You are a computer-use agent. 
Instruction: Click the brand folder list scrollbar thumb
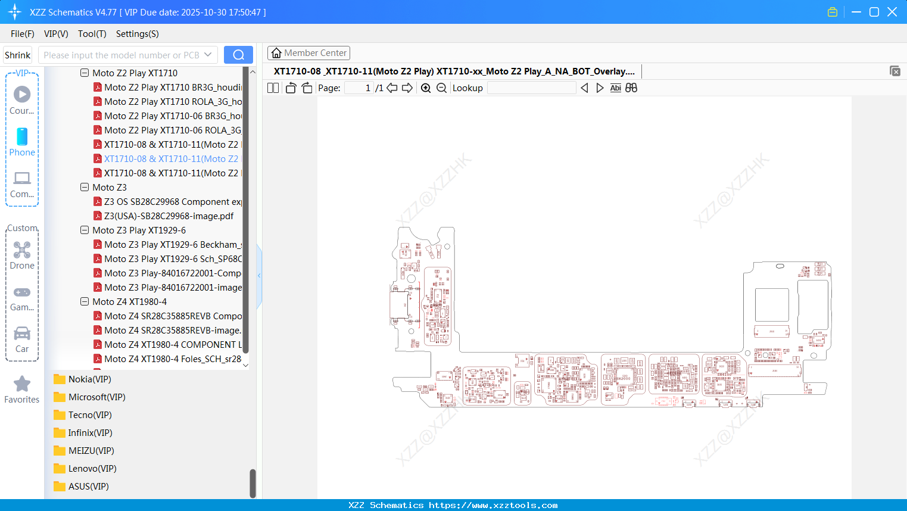click(253, 483)
